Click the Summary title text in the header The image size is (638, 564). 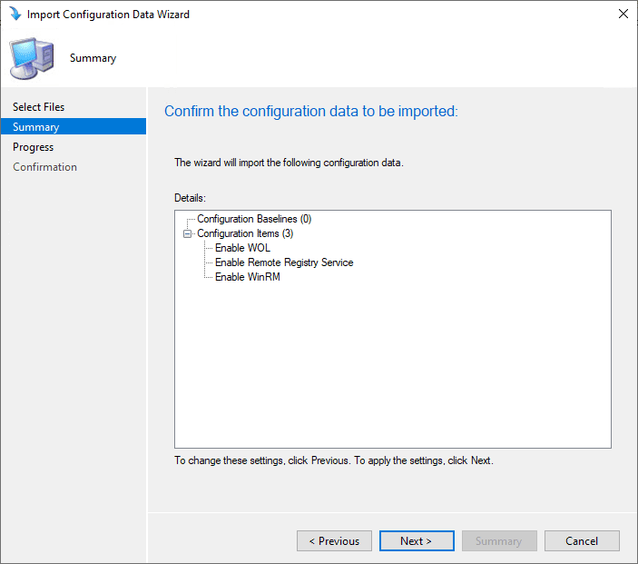(93, 58)
